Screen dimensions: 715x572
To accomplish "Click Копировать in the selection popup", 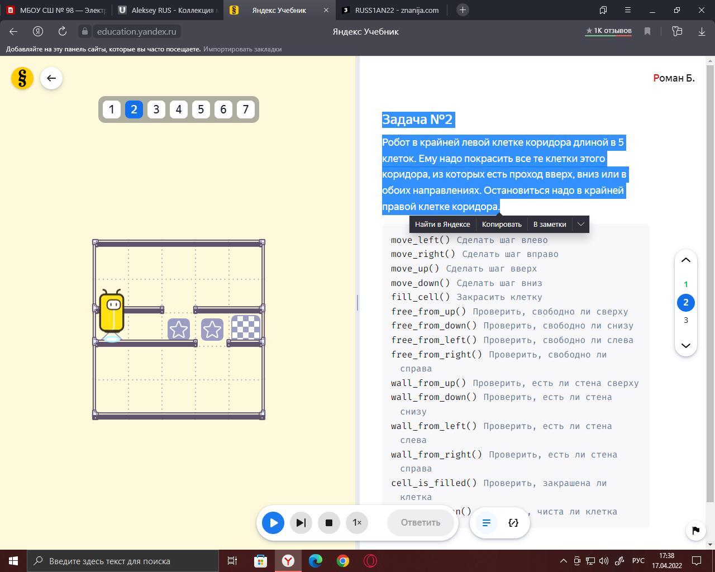I will [502, 224].
